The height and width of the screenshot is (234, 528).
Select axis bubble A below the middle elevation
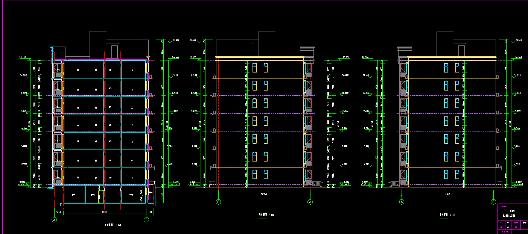tap(310, 202)
